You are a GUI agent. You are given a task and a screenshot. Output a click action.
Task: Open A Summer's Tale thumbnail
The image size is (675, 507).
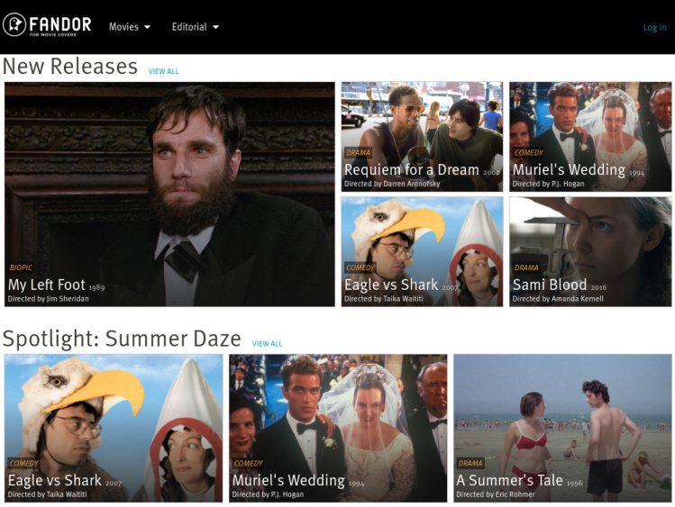[562, 428]
